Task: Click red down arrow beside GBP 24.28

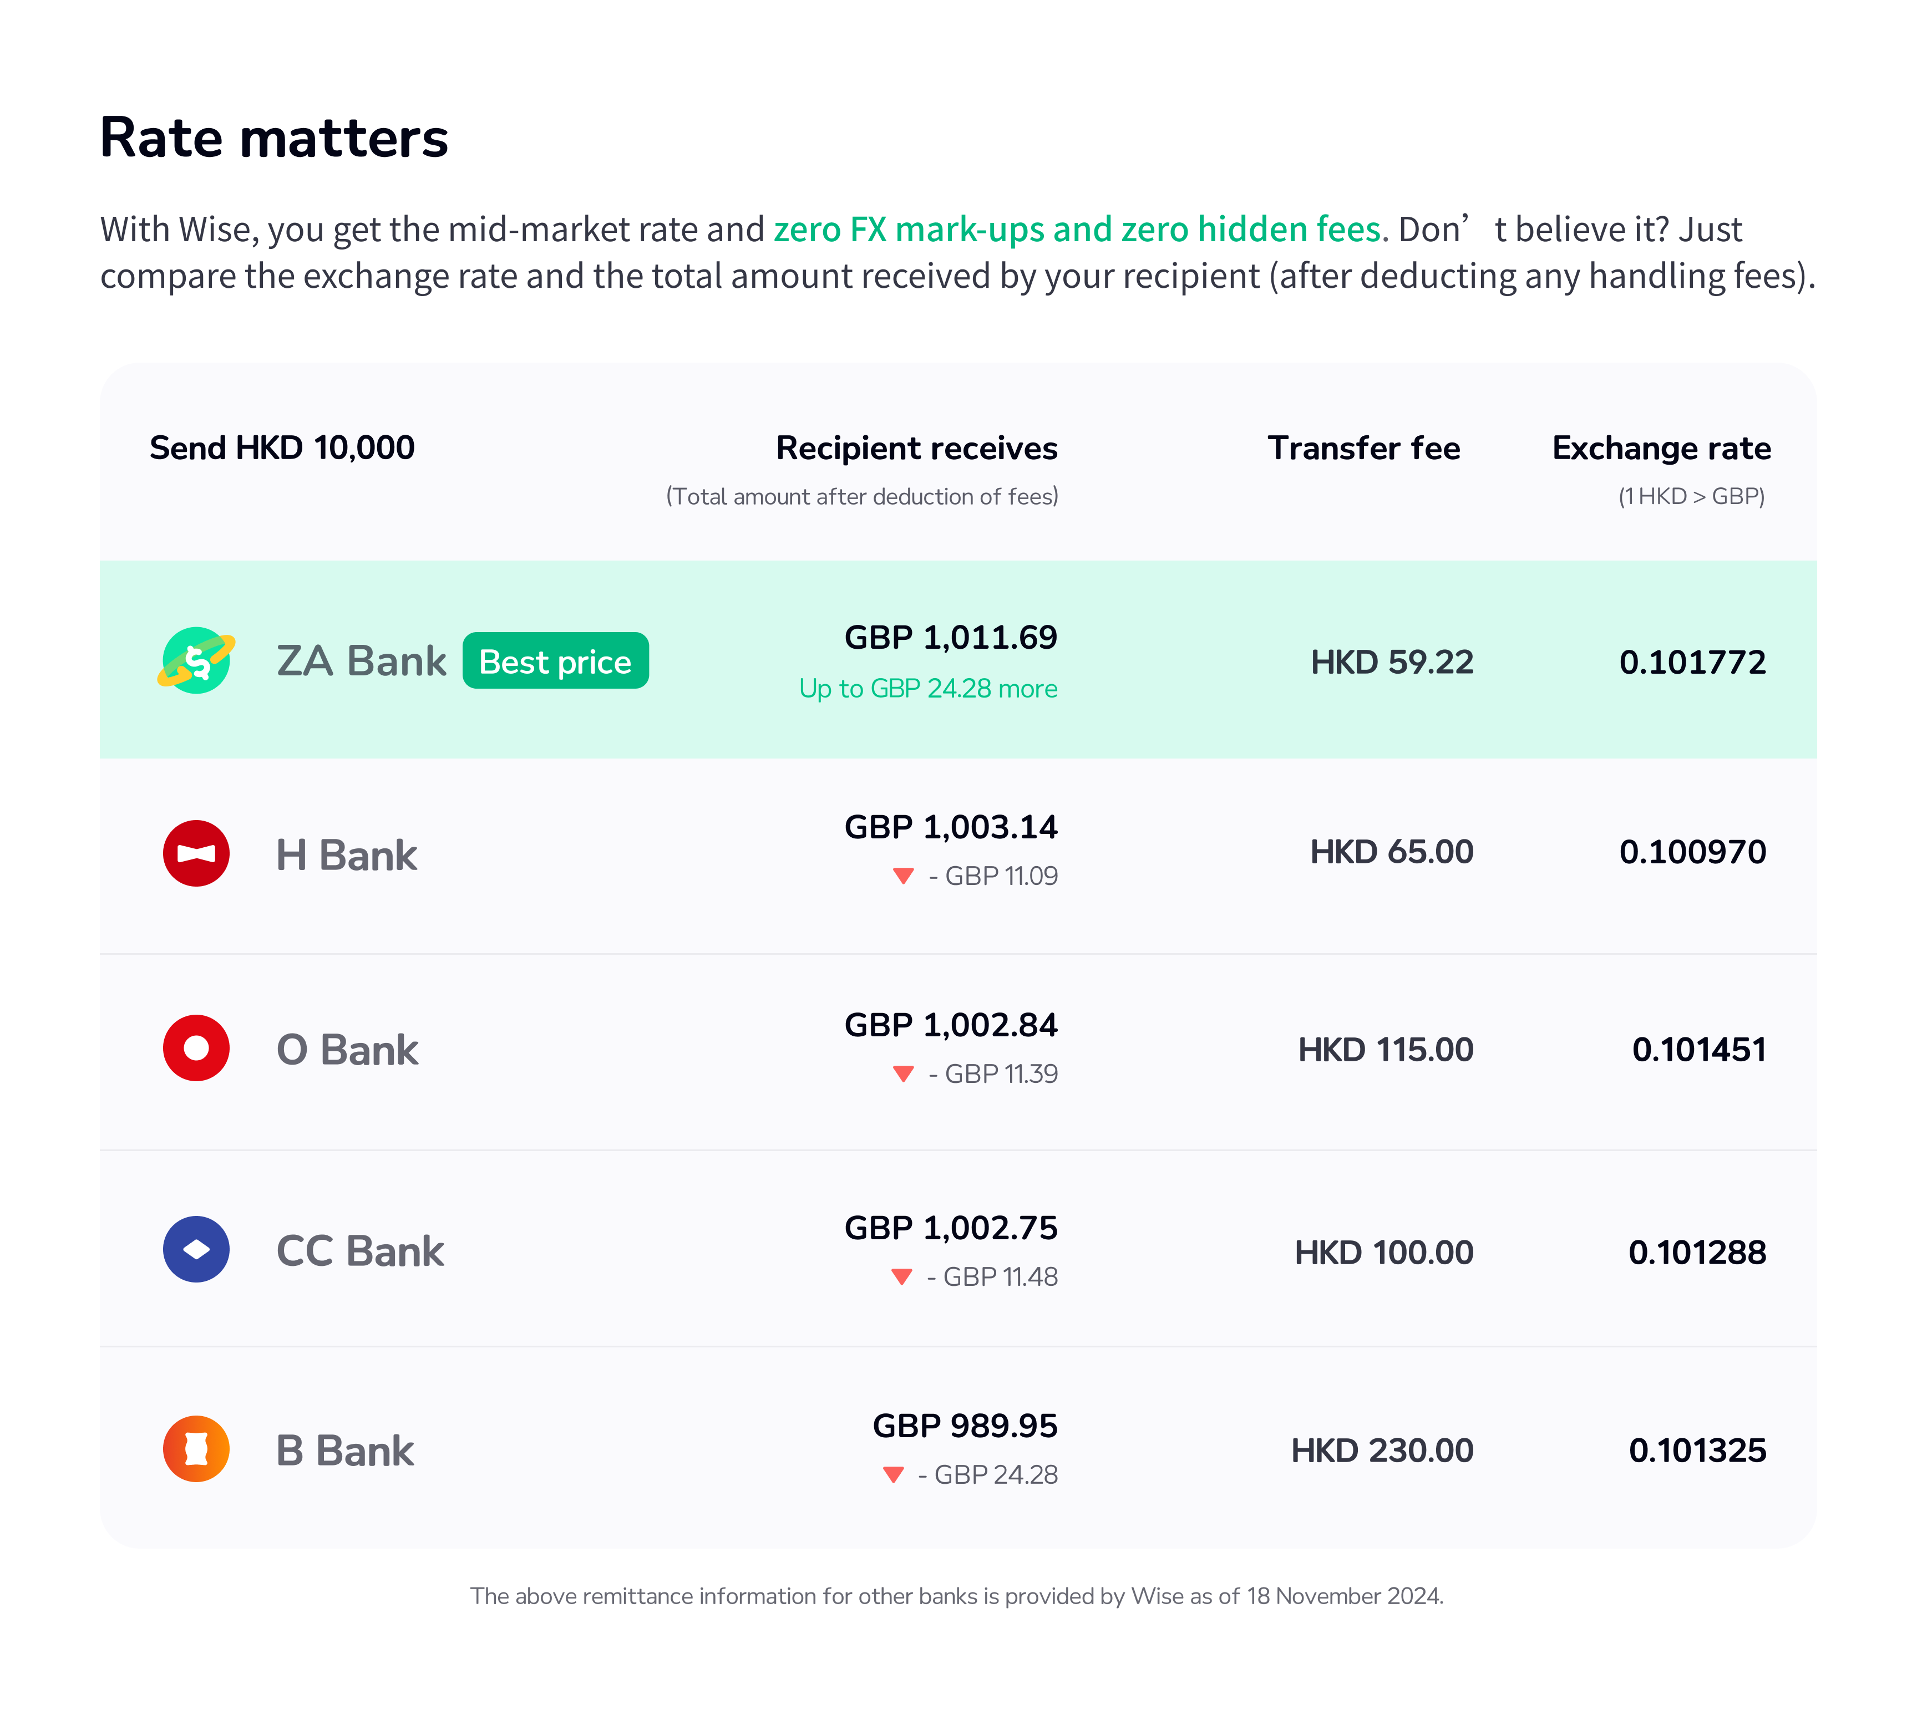Action: (894, 1475)
